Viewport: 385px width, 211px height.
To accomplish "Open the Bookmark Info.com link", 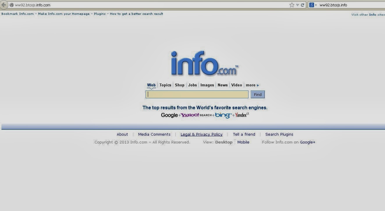I will pyautogui.click(x=17, y=14).
